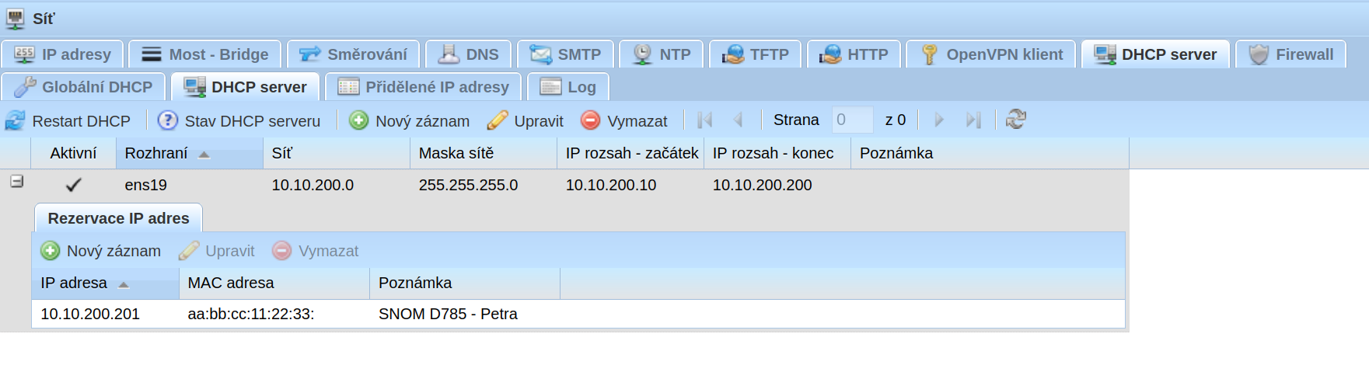Open OpenVPN klient tab
This screenshot has width=1369, height=379.
click(x=991, y=54)
